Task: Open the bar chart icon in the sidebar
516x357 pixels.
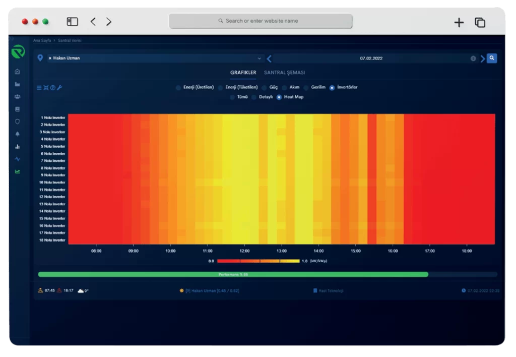Action: (18, 147)
